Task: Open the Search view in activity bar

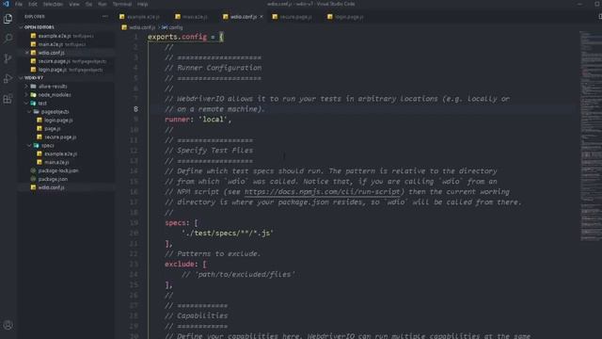Action: 8,38
